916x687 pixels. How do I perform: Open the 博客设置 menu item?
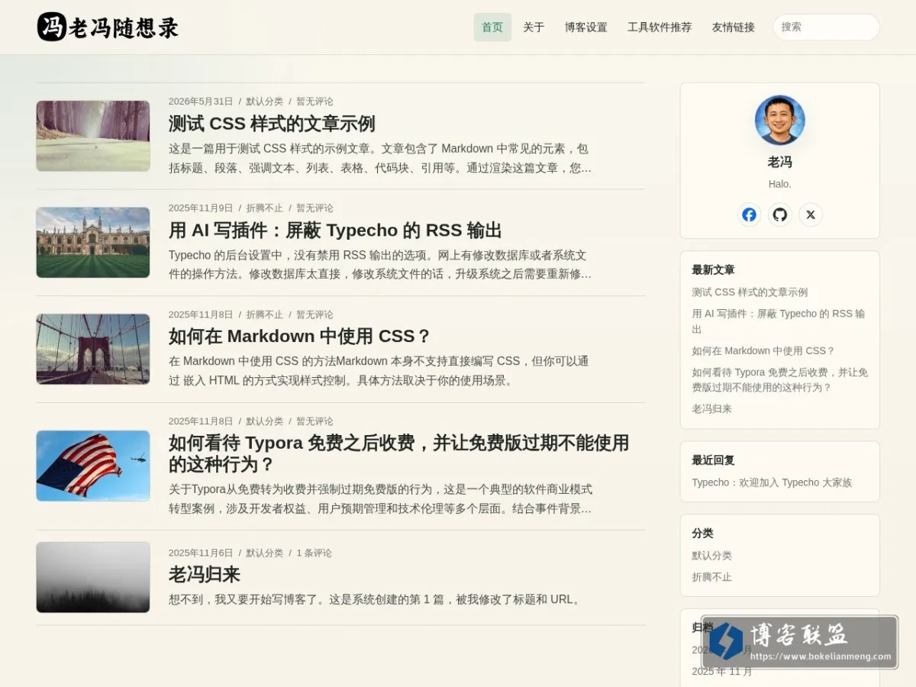click(x=586, y=27)
